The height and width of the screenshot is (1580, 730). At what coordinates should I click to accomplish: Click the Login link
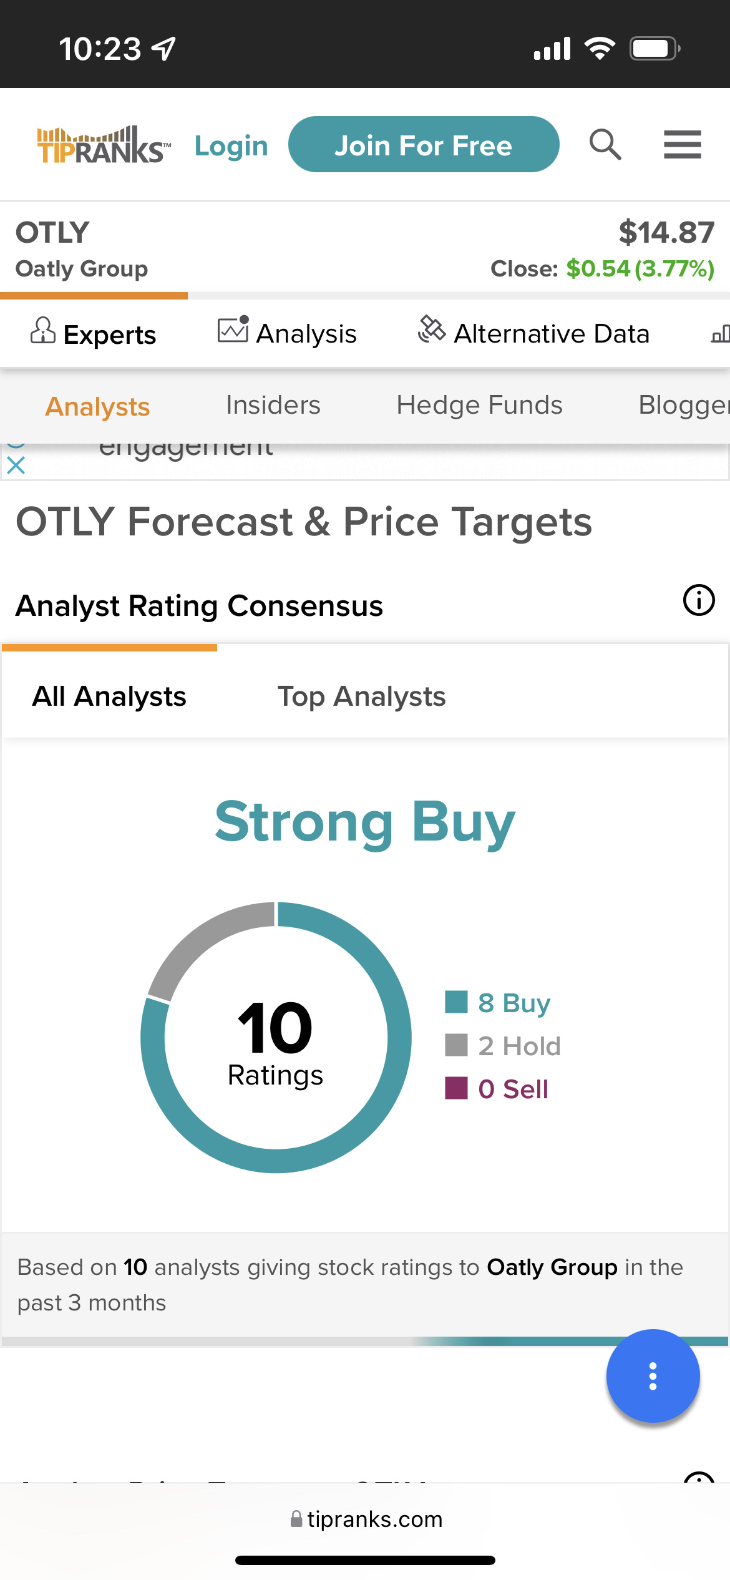(231, 146)
